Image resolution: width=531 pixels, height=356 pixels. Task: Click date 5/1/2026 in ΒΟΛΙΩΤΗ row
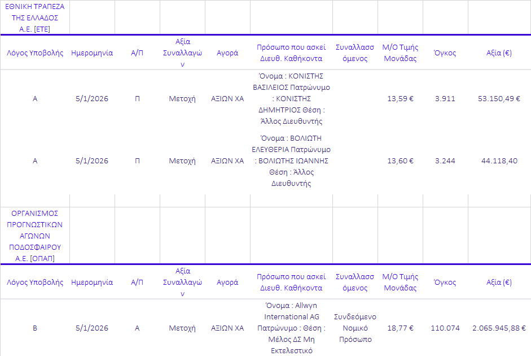[92, 160]
